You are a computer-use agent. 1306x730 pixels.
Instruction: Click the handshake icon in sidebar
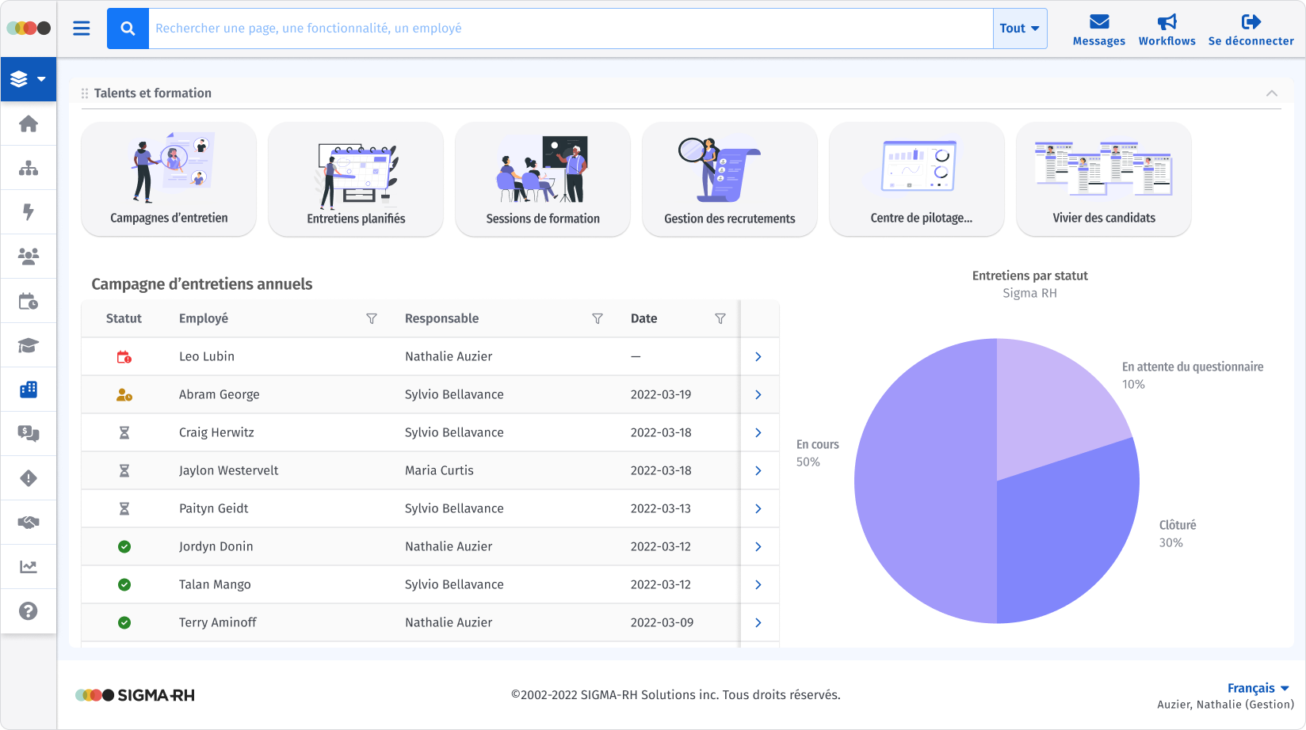click(29, 522)
